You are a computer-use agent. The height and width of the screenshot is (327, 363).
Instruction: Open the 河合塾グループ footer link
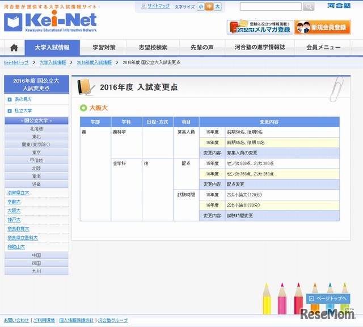pos(113,320)
